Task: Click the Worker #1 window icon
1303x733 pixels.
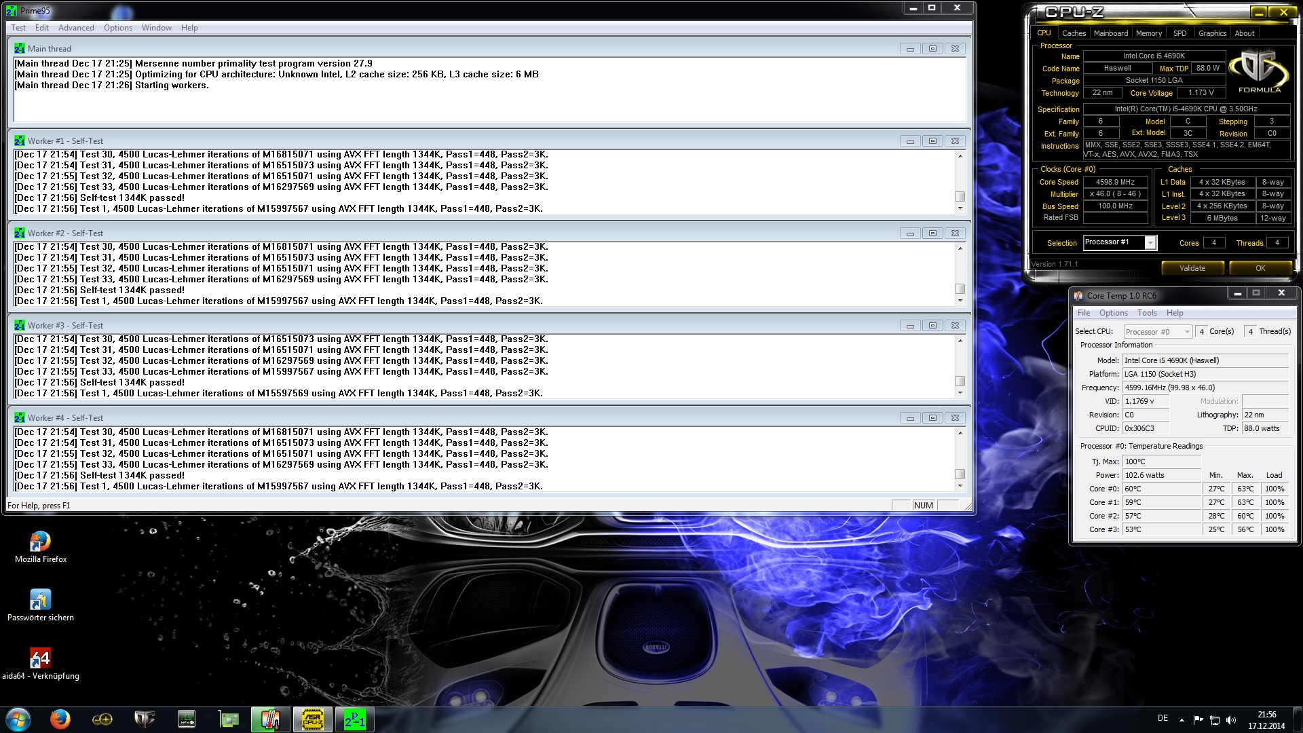Action: tap(20, 140)
